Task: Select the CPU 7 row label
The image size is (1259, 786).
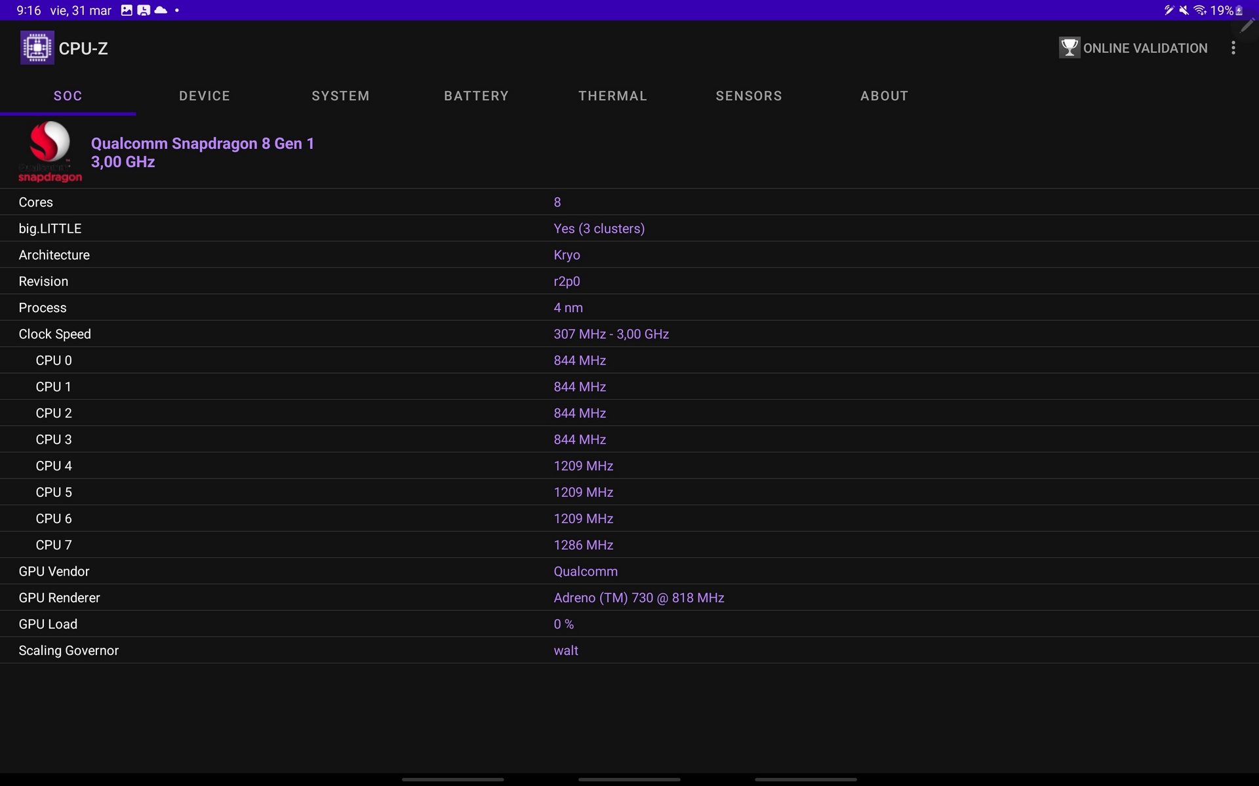Action: click(x=54, y=545)
